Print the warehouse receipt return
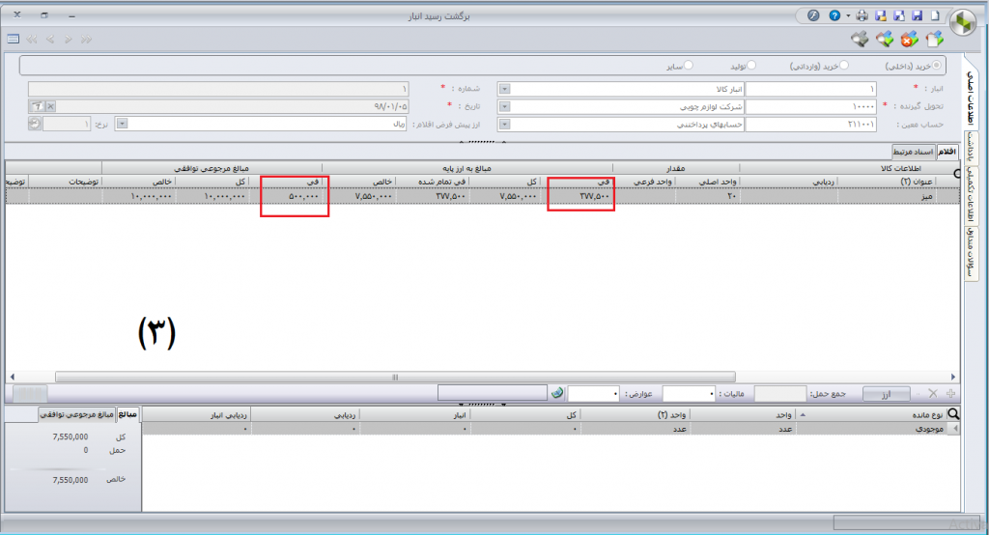Viewport: 989px width, 535px height. pyautogui.click(x=862, y=15)
